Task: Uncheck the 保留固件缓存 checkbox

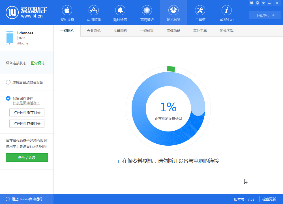Action: point(8,98)
